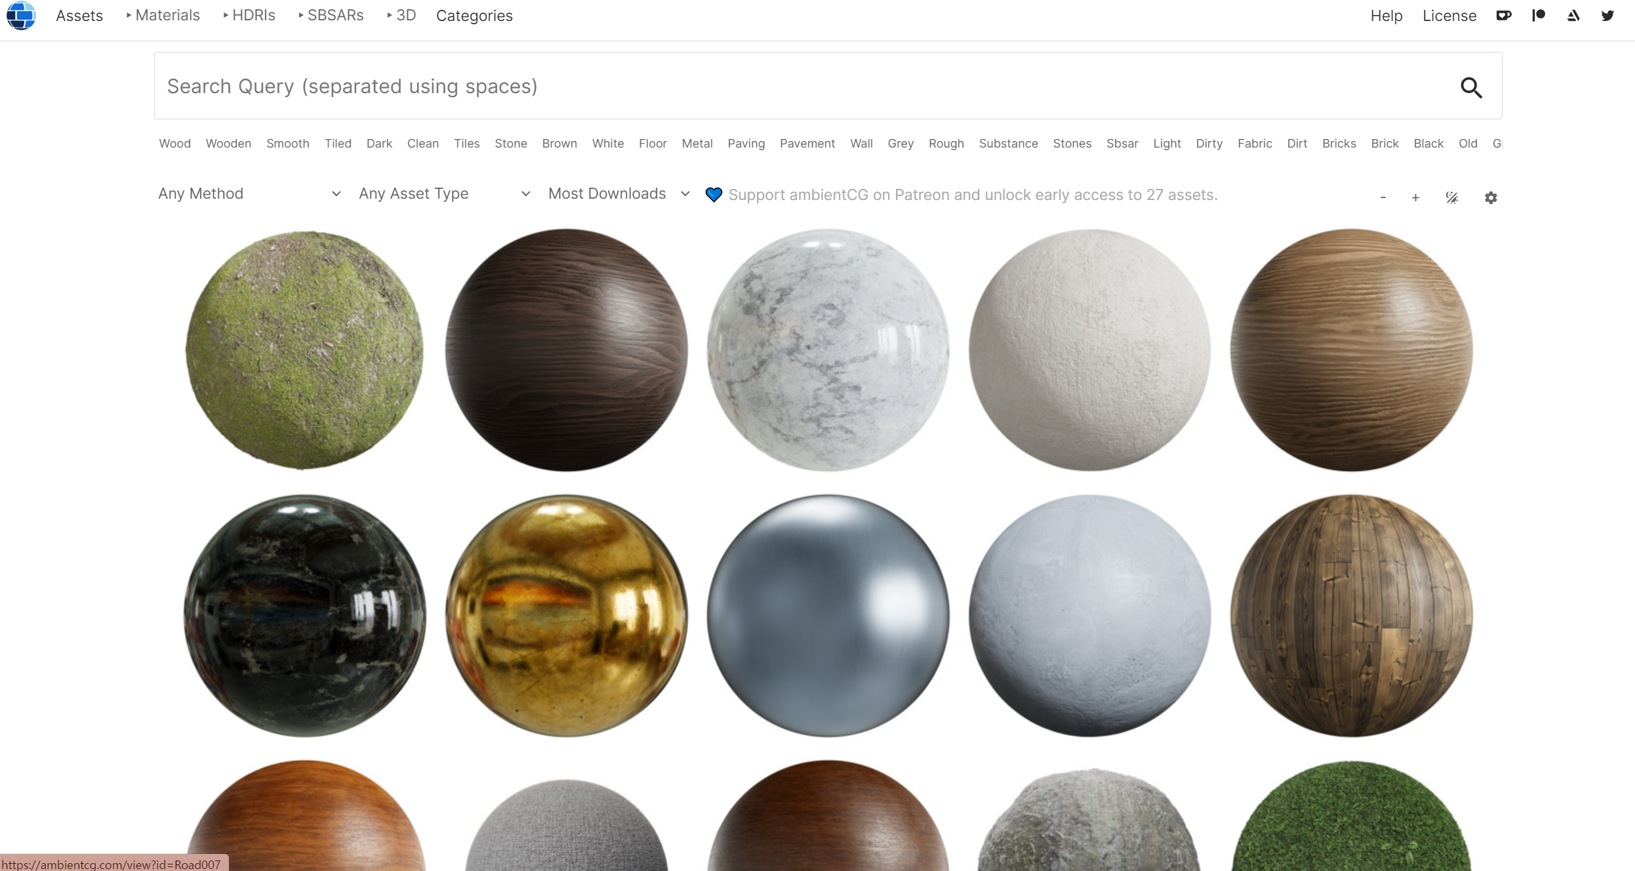1635x871 pixels.
Task: Click into the Search Query field
Action: 787,86
